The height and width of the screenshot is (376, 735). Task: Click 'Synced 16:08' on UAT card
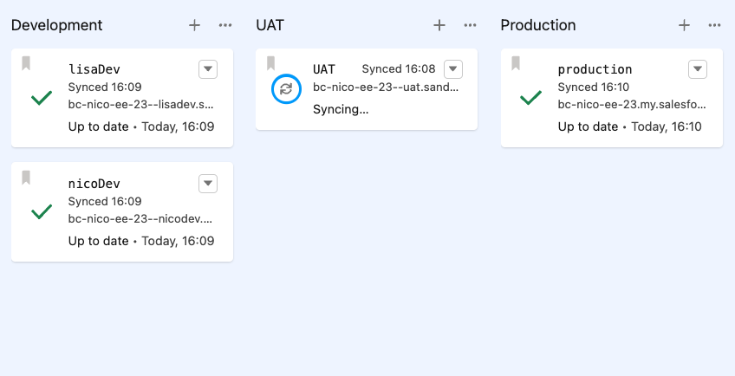(x=399, y=69)
